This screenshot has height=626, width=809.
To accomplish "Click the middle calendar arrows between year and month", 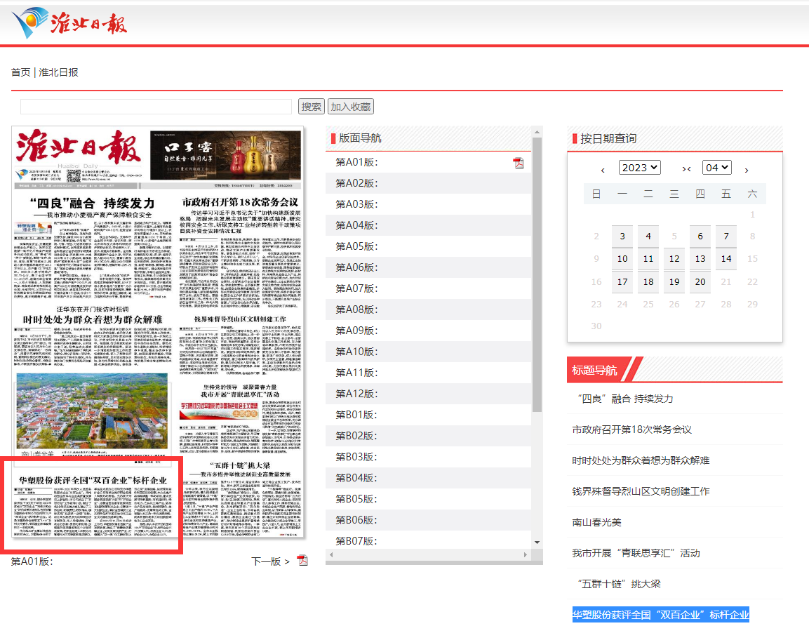I will [x=687, y=169].
